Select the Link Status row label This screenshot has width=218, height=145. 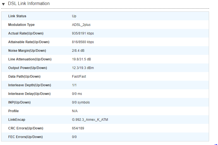[17, 16]
